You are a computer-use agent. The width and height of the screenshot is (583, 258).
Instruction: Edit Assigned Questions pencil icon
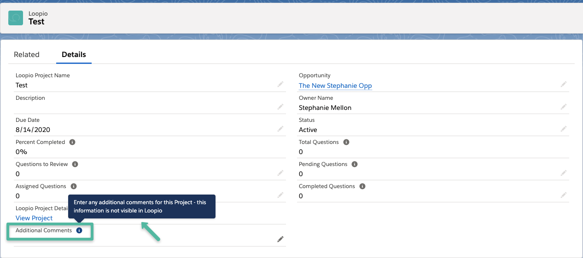click(280, 195)
